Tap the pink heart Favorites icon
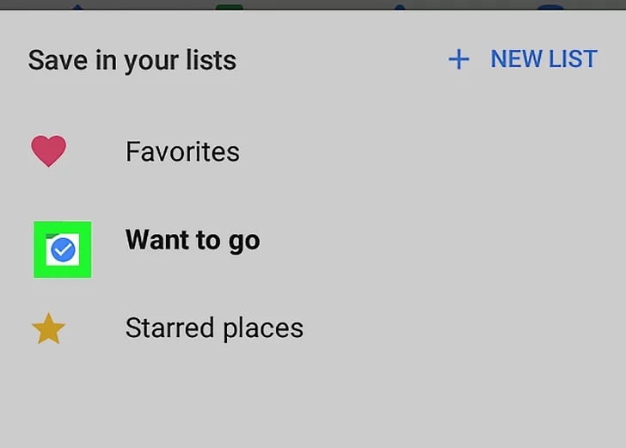The height and width of the screenshot is (448, 626). coord(49,151)
